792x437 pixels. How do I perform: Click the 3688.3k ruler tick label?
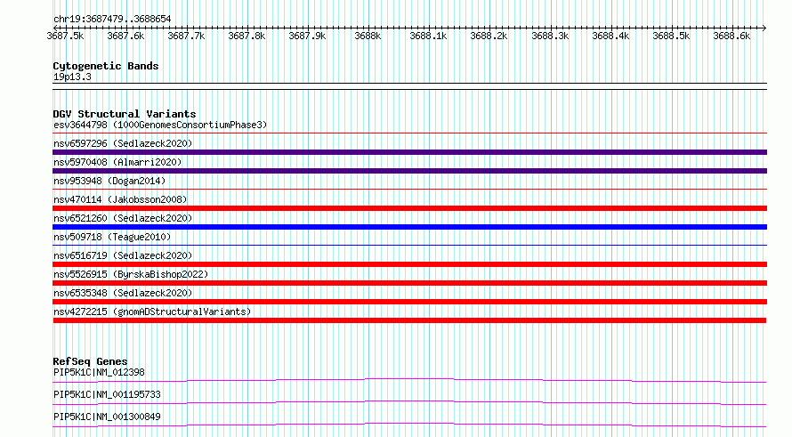tap(550, 36)
